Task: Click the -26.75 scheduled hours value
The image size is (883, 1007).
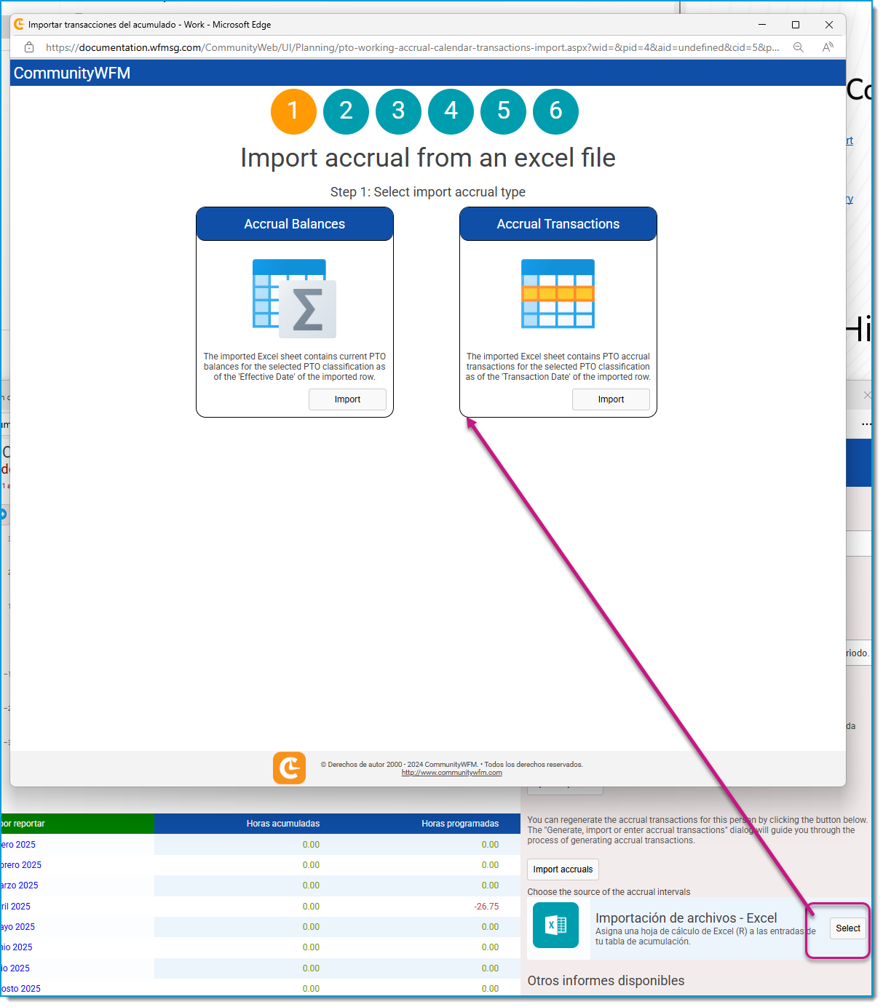Action: click(x=486, y=907)
